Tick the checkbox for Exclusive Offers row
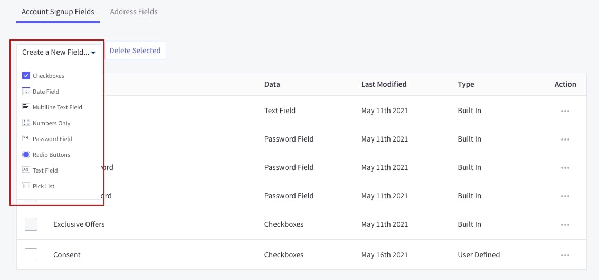 (31, 224)
